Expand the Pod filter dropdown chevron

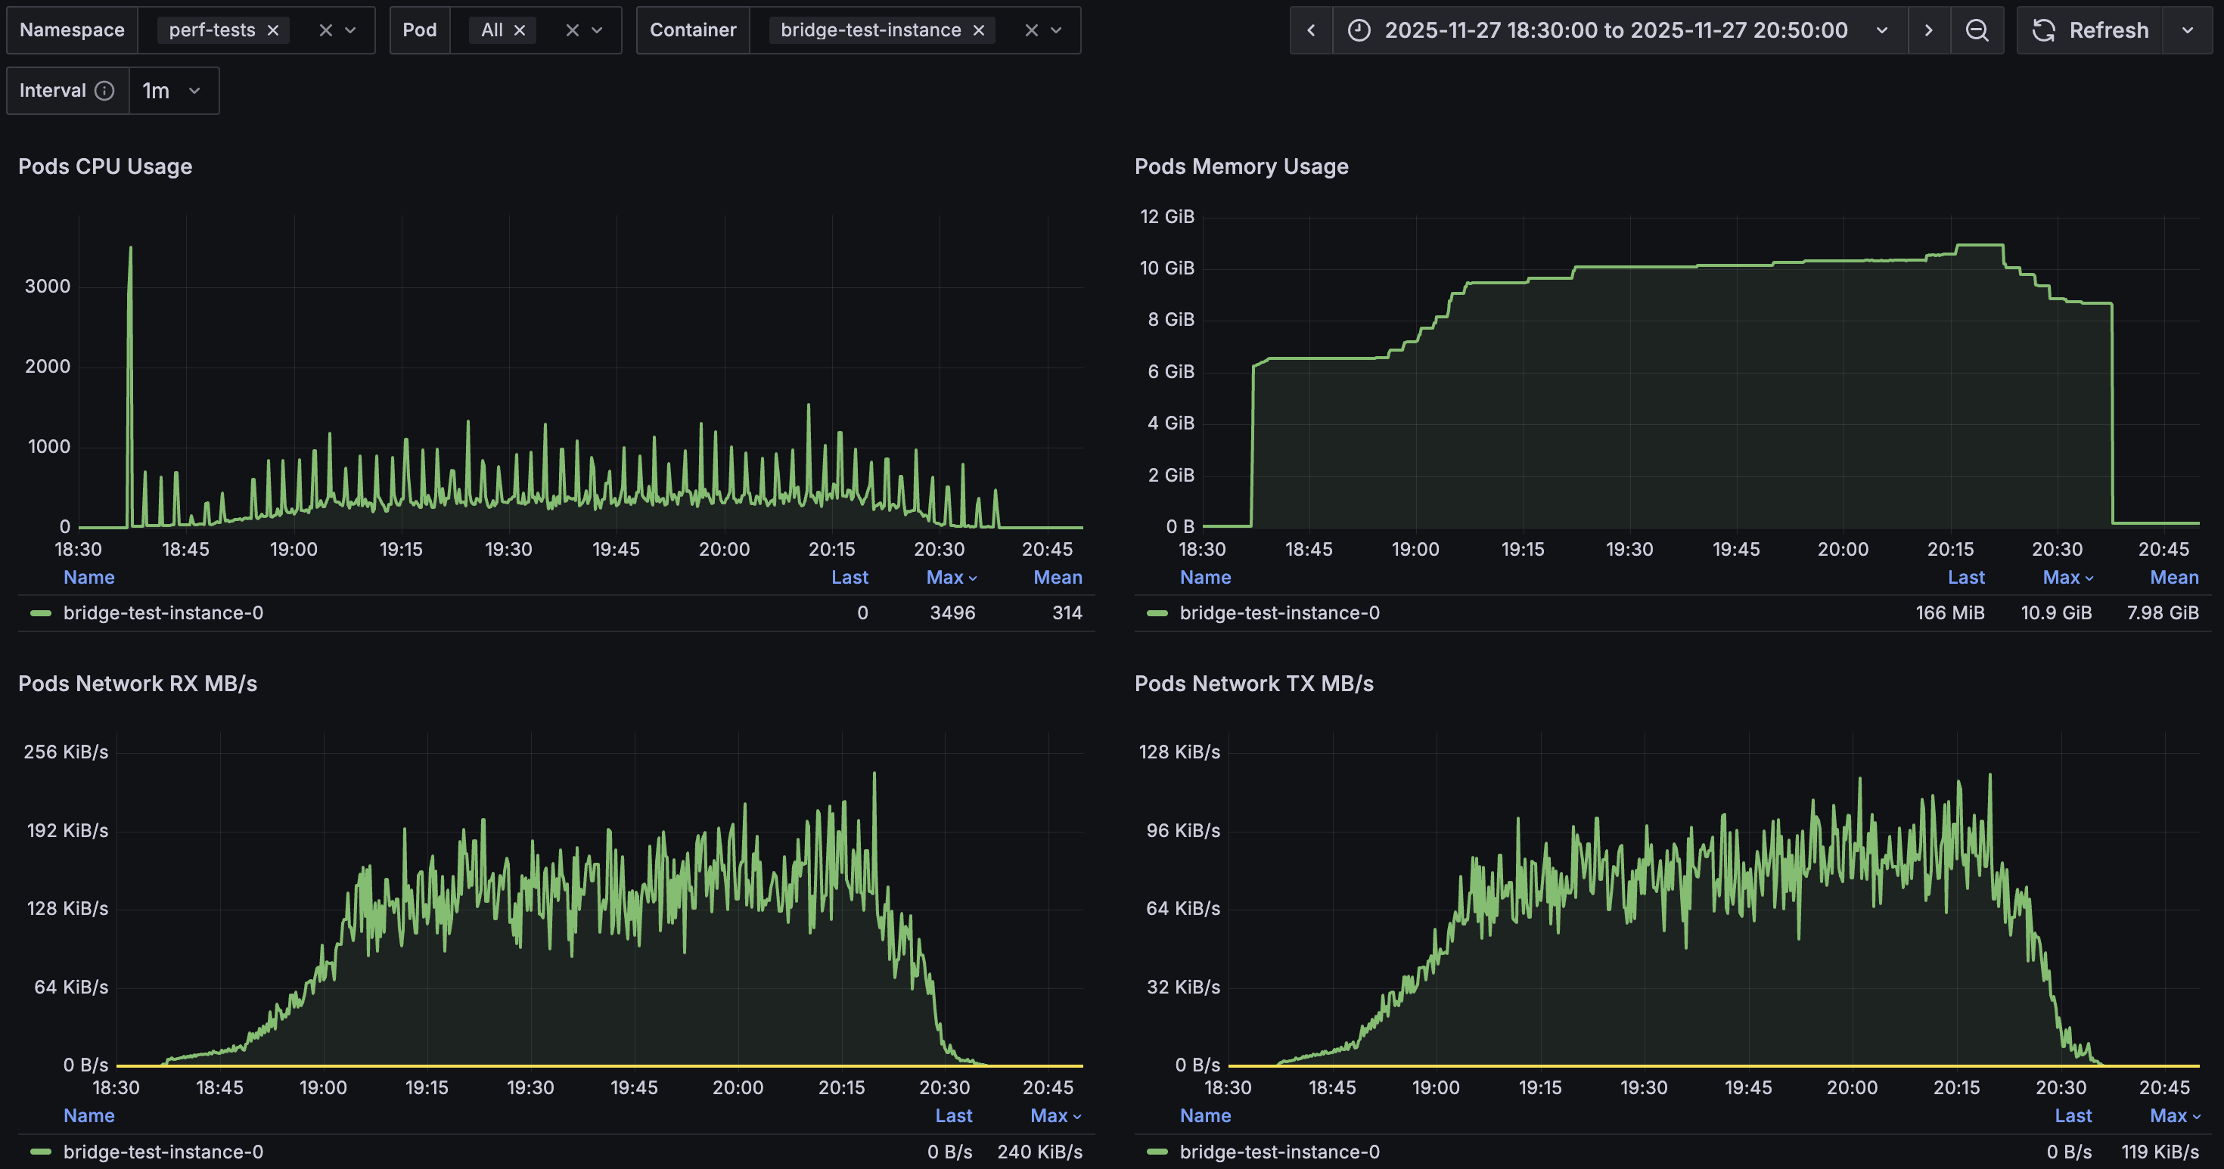596,29
